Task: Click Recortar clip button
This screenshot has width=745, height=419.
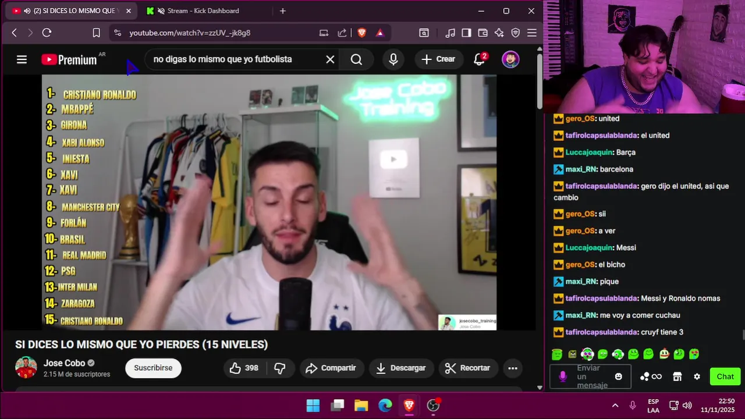Action: [468, 368]
